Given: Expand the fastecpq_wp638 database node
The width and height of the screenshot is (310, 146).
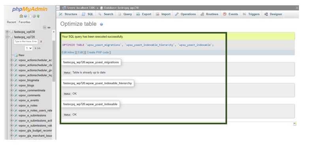Looking at the screenshot, I should (x=8, y=32).
